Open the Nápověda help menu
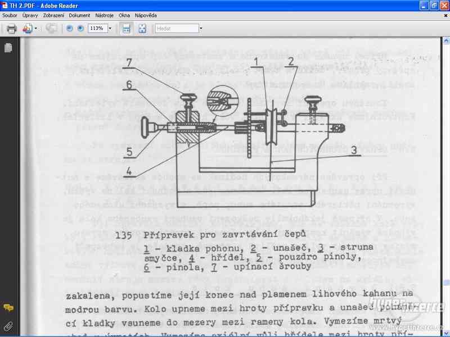Screen dimensions: 450x337 pos(146,15)
